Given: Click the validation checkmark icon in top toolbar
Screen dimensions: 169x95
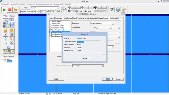Looking at the screenshot, I should coord(111,10).
